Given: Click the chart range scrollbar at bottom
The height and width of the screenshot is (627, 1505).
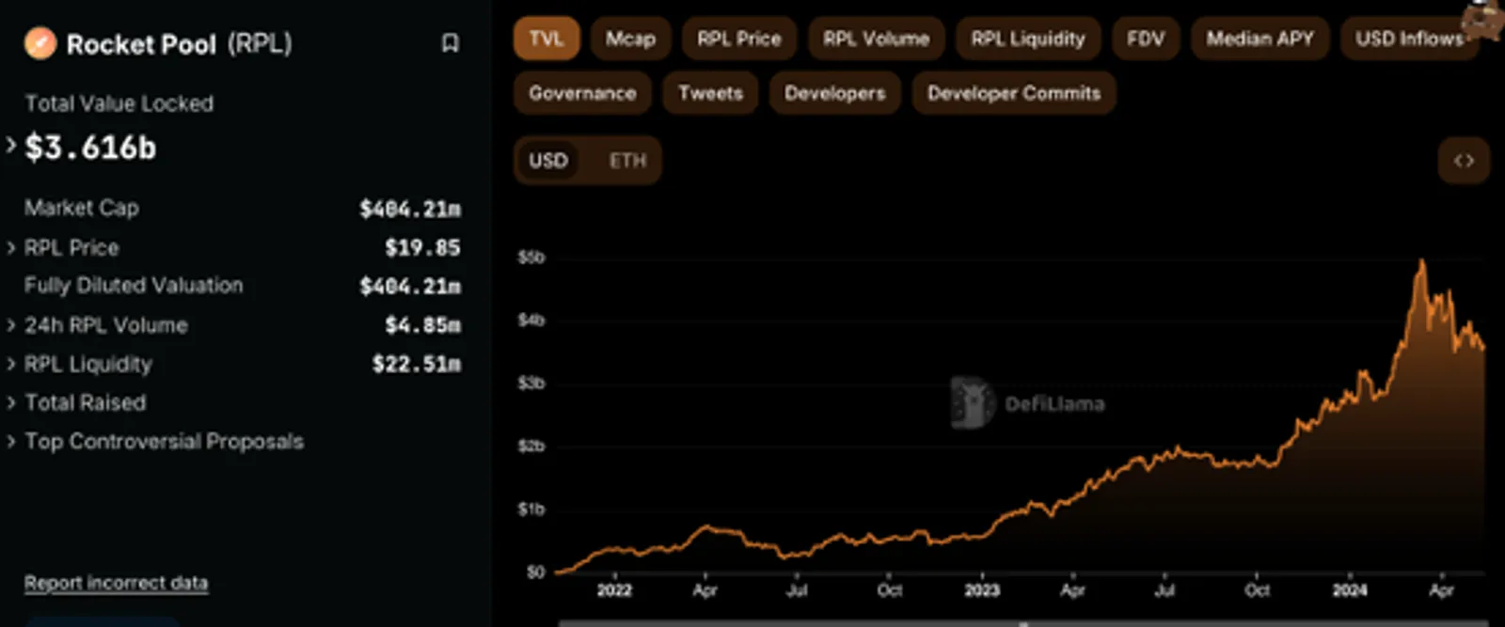Looking at the screenshot, I should tap(1023, 622).
